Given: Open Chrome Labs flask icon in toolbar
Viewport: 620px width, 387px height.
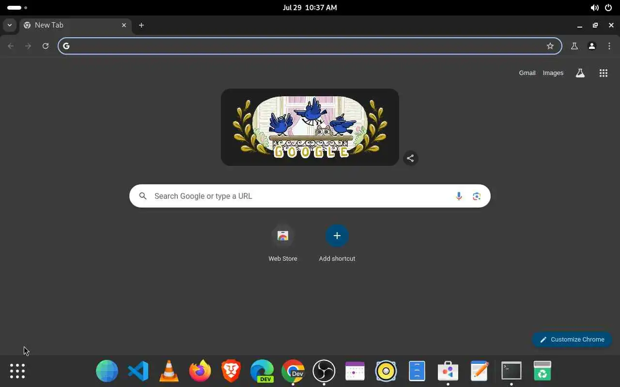Looking at the screenshot, I should tap(574, 46).
